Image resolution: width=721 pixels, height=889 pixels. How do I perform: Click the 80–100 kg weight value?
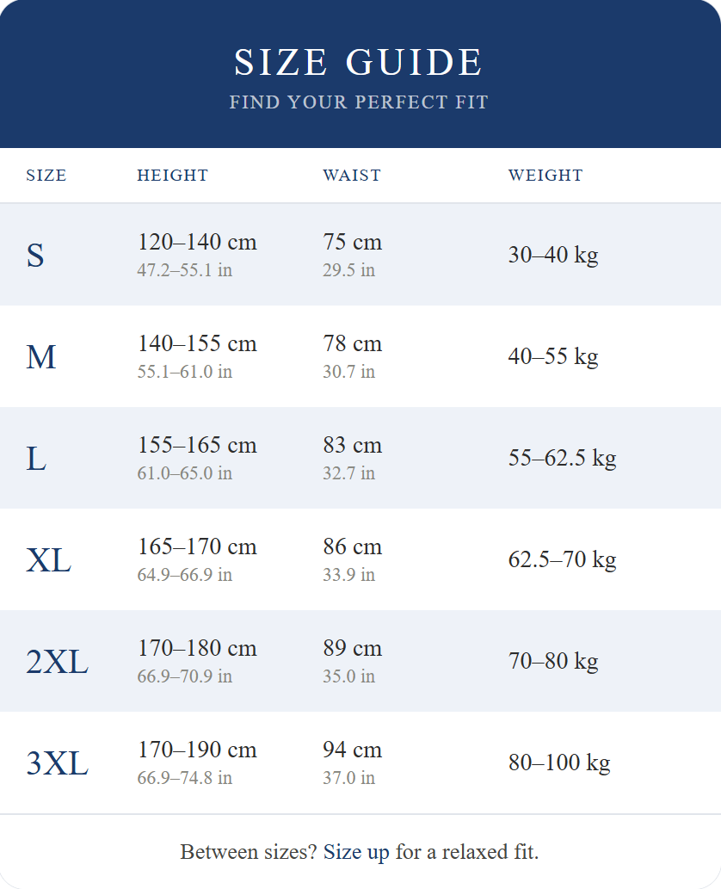point(559,762)
